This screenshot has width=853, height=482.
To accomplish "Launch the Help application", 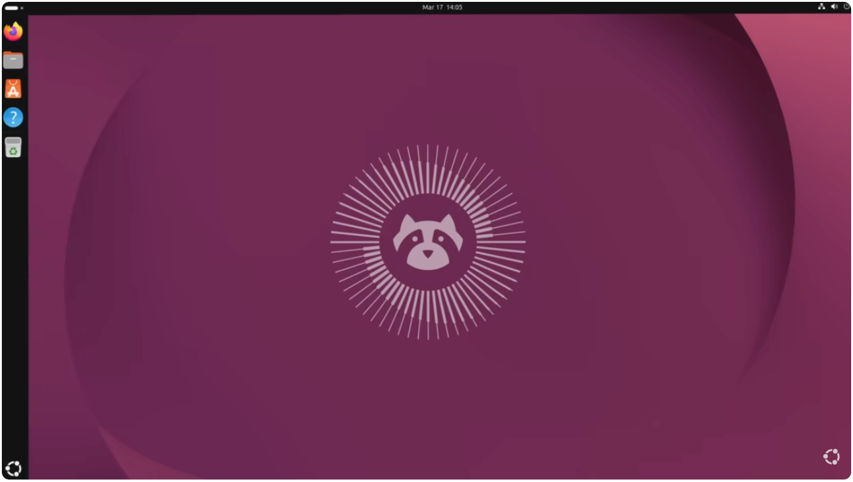I will [13, 117].
